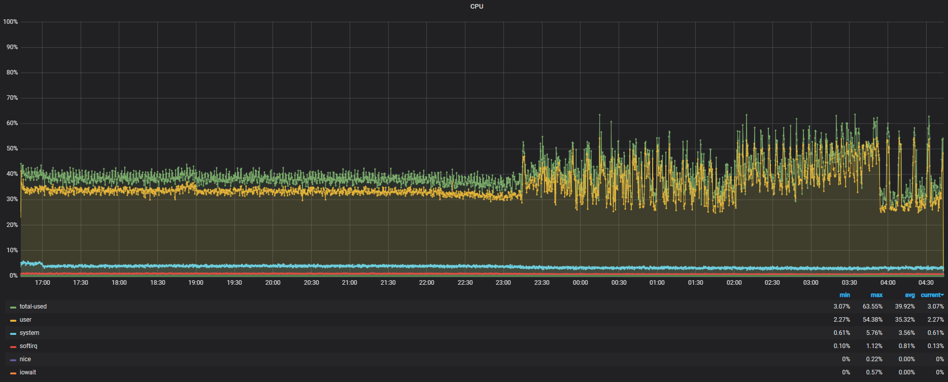Open color picker for total-used green swatch

pos(13,307)
